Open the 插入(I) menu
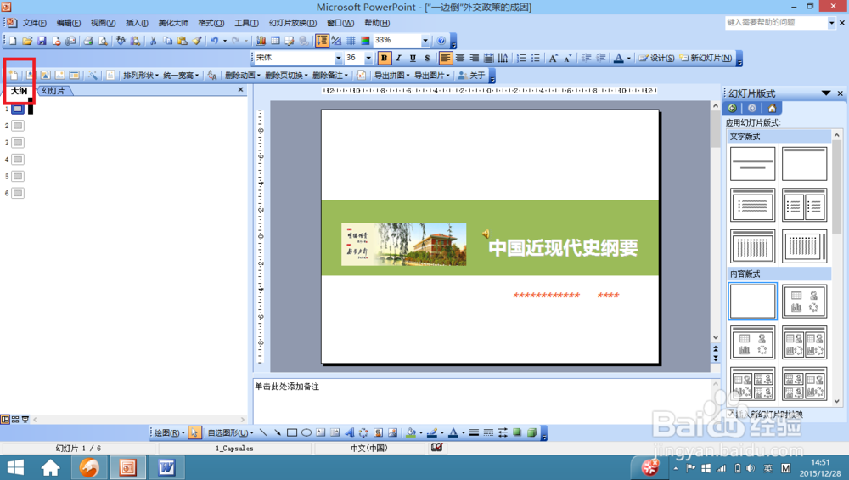The height and width of the screenshot is (480, 849). (x=137, y=23)
